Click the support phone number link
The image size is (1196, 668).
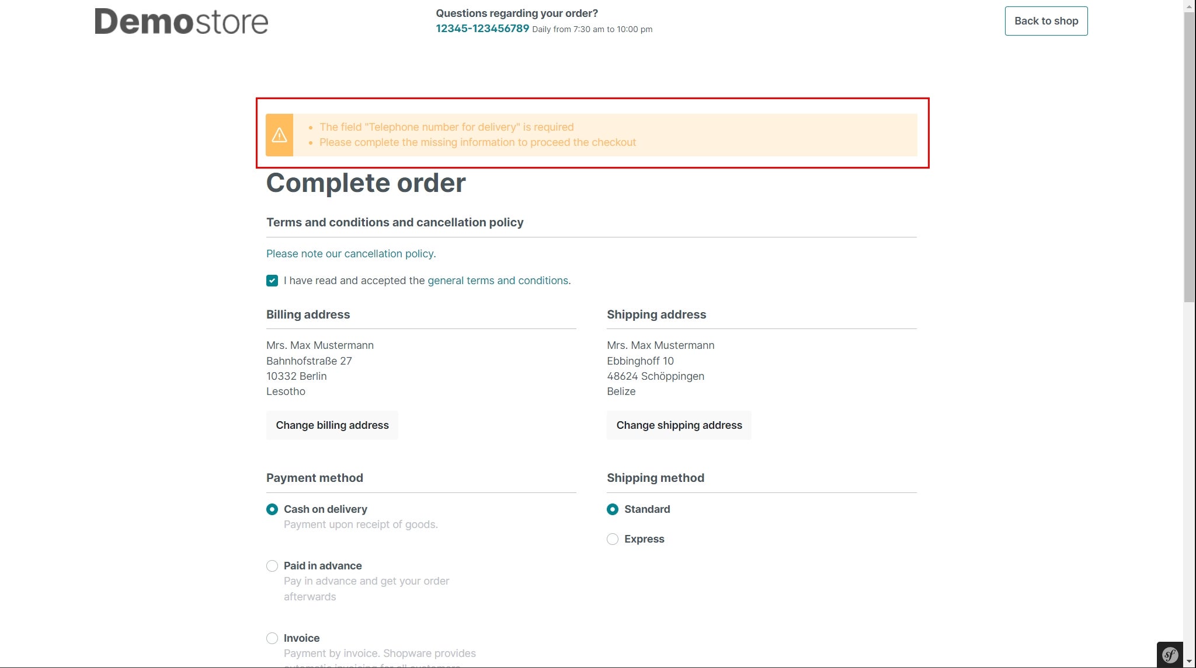tap(483, 28)
